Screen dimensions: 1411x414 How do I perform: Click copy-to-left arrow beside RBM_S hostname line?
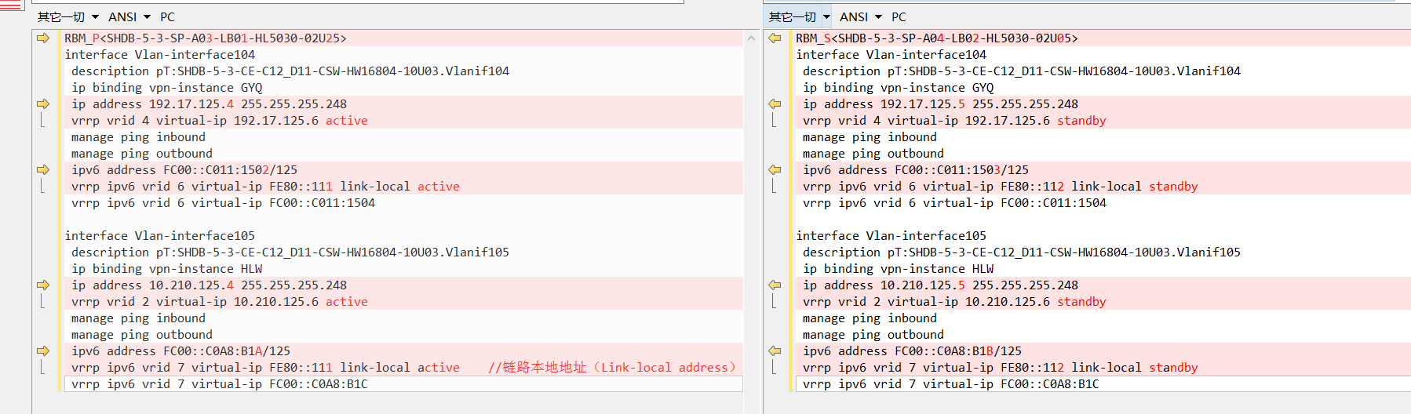pyautogui.click(x=775, y=38)
